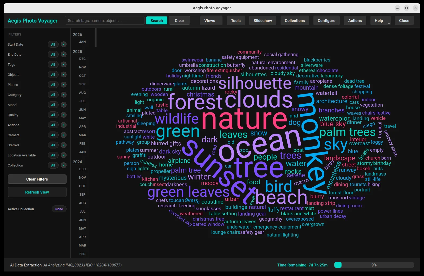
Task: Choose the "palm trees" tag in the cloud
Action: (x=347, y=132)
